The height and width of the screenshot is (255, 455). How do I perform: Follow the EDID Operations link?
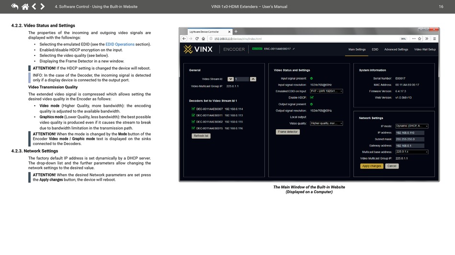(120, 44)
